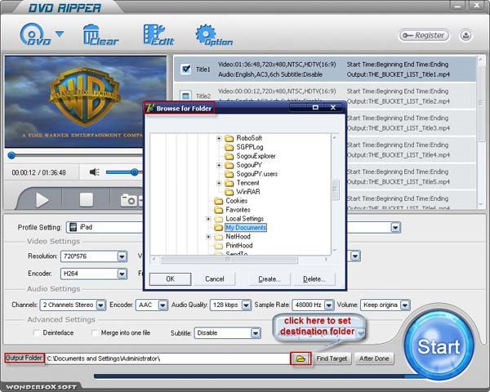Take a snapshot with camera icon
490x392 pixels.
click(x=128, y=200)
